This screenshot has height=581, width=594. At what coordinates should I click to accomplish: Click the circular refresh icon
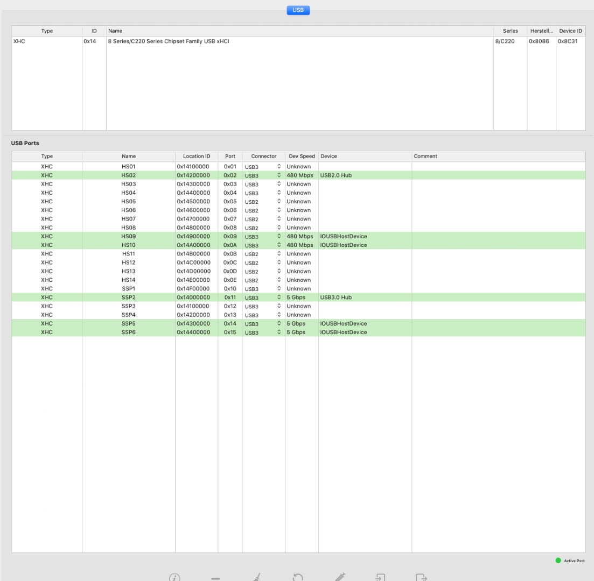[x=298, y=577]
